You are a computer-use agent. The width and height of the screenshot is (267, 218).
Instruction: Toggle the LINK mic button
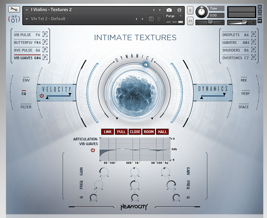click(108, 132)
